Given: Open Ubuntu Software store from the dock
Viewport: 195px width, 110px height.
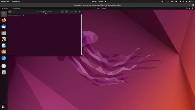Looking at the screenshot, I should tap(4, 52).
